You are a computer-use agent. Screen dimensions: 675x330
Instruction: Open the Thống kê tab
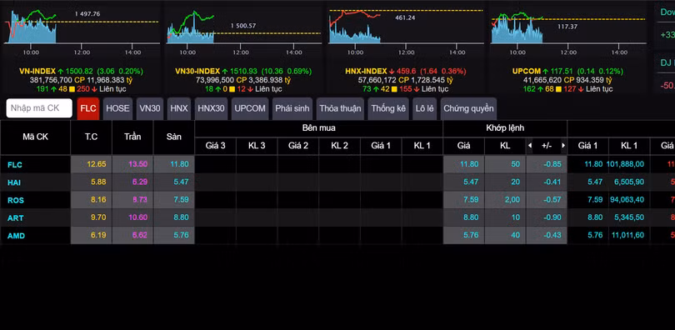pyautogui.click(x=388, y=108)
